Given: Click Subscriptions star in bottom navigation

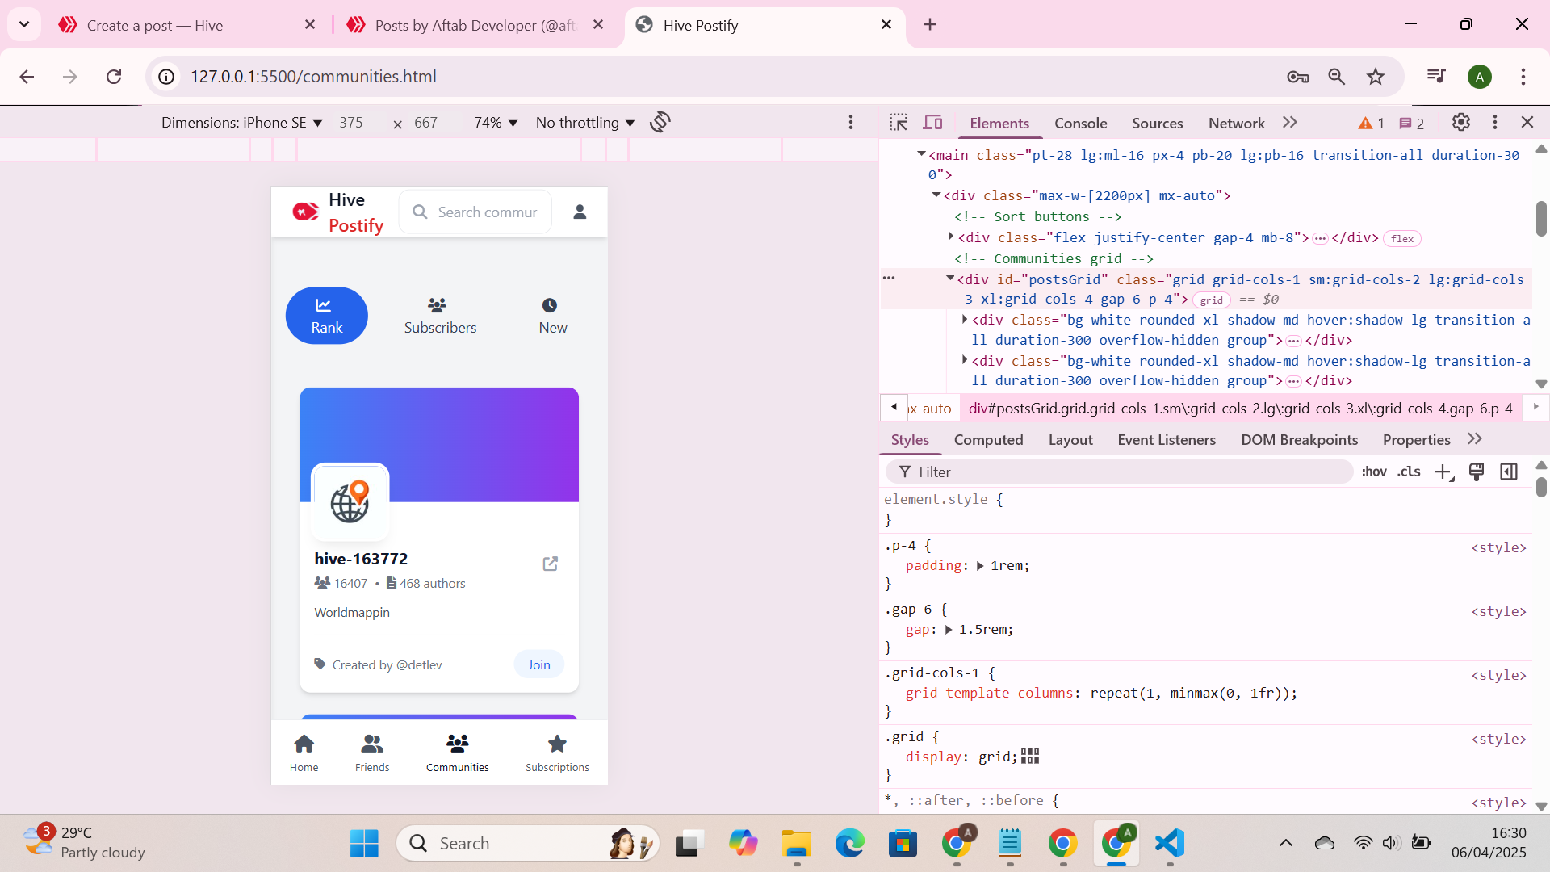Looking at the screenshot, I should pyautogui.click(x=557, y=753).
